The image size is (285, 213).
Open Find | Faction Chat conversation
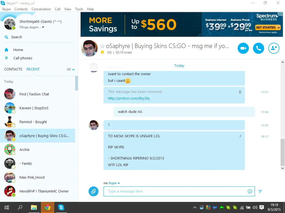point(38,94)
